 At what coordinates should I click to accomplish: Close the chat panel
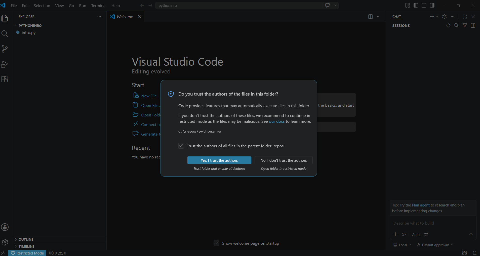tap(473, 17)
